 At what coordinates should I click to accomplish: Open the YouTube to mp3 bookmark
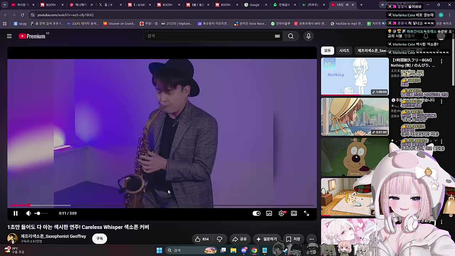[347, 23]
